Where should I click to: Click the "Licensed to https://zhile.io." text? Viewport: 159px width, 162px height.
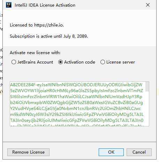click(37, 25)
